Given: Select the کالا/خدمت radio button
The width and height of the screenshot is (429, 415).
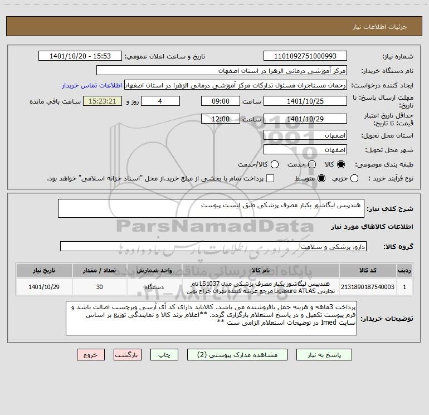Looking at the screenshot, I should point(275,164).
